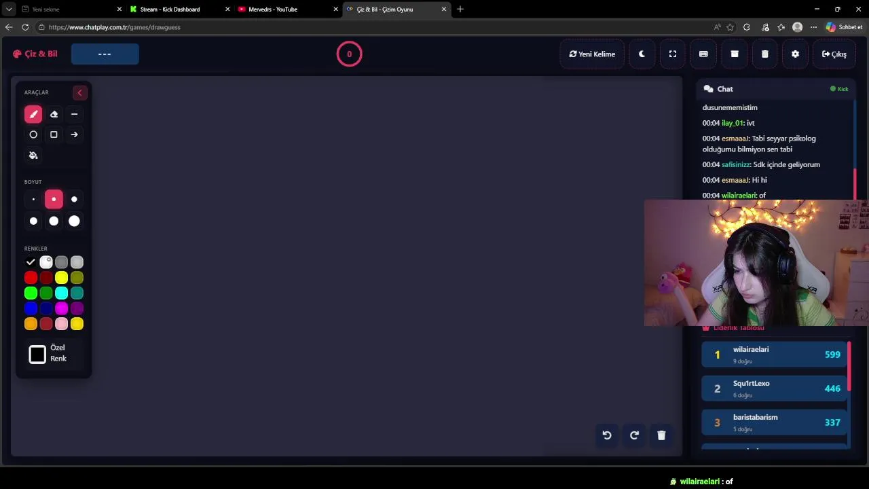
Task: Click the Çıkış exit button
Action: tap(834, 54)
